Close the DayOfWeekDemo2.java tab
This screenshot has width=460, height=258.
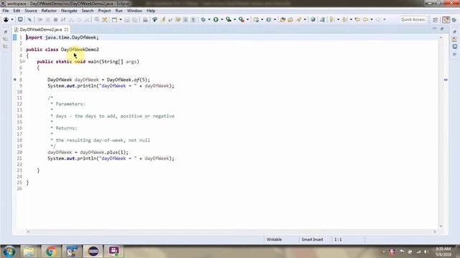tap(66, 29)
